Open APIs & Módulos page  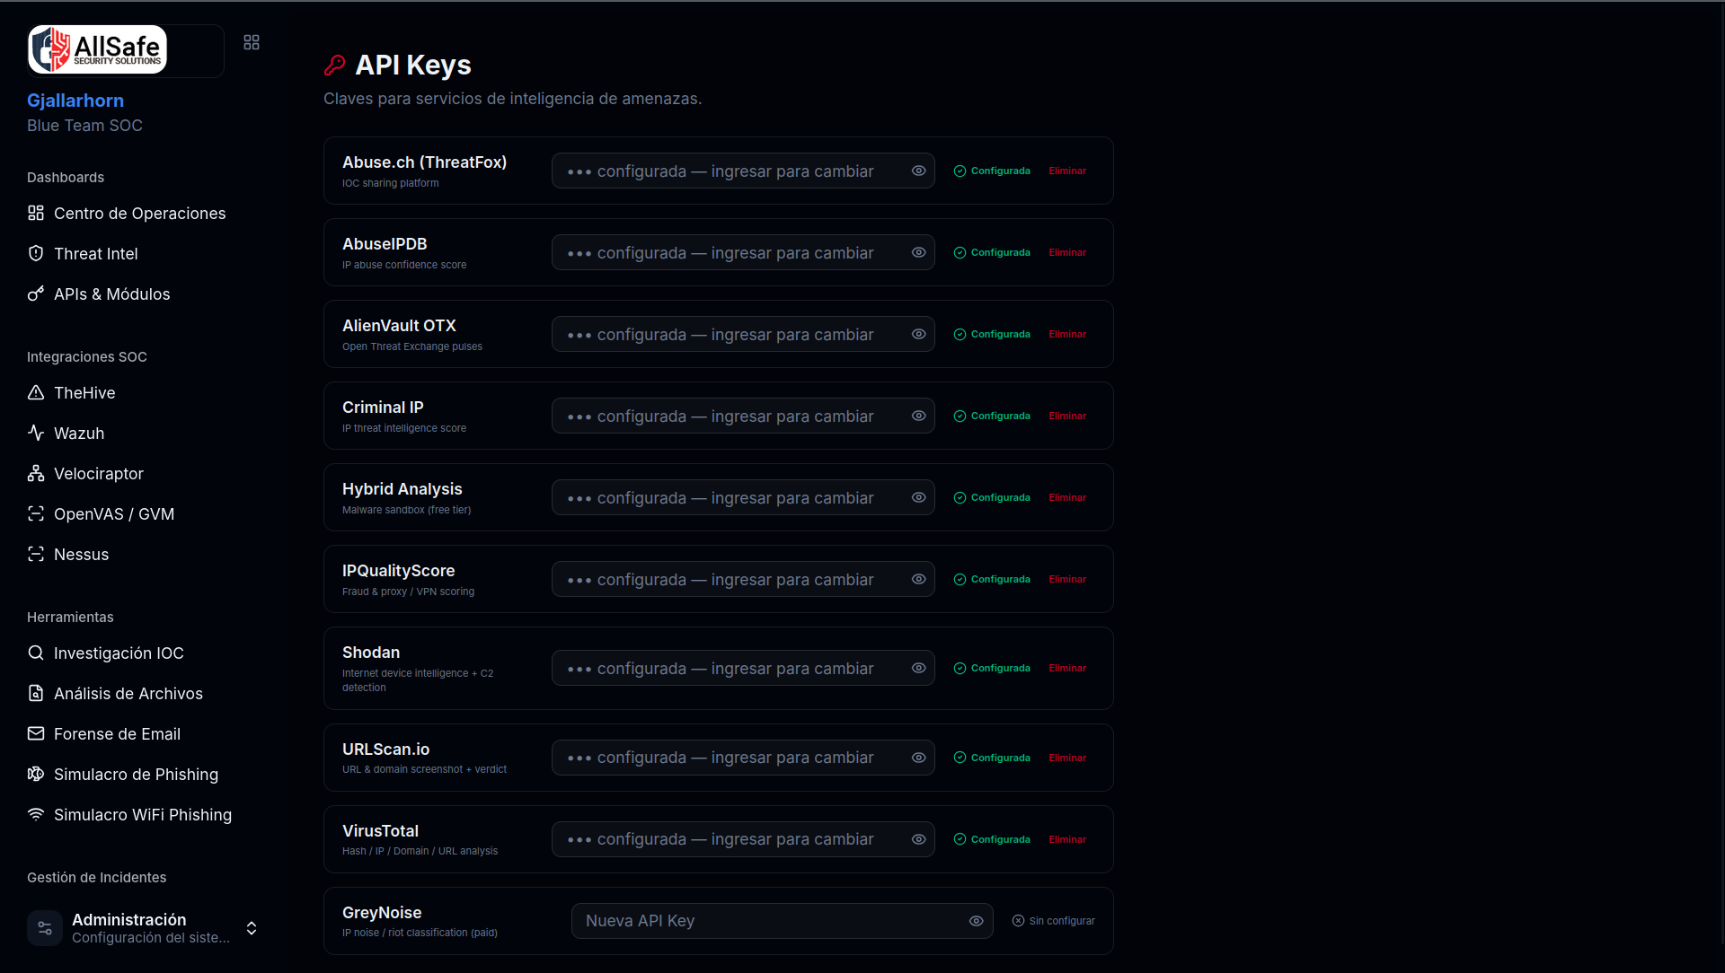112,294
